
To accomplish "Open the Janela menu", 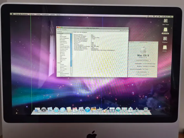I will [x=52, y=15].
